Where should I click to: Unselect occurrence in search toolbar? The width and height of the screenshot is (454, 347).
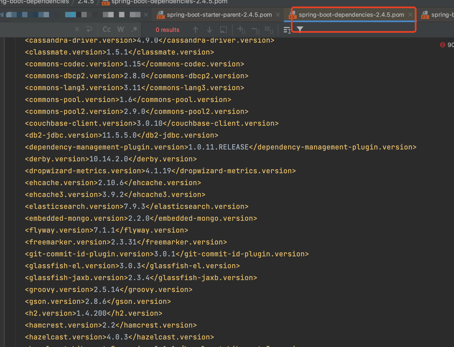coord(255,30)
